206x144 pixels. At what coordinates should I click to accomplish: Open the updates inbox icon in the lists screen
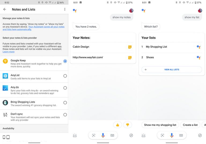coord(144,135)
